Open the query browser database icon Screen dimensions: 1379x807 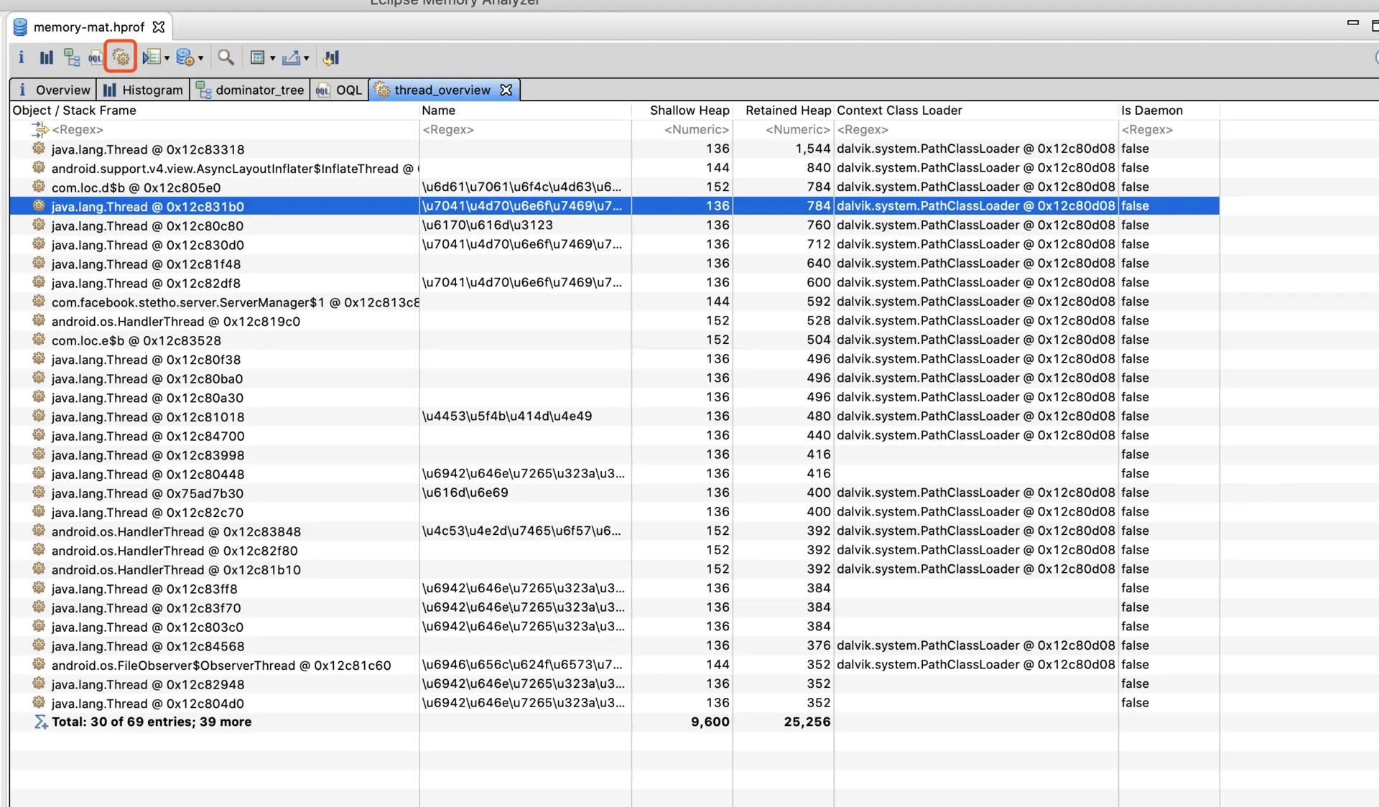(x=185, y=57)
